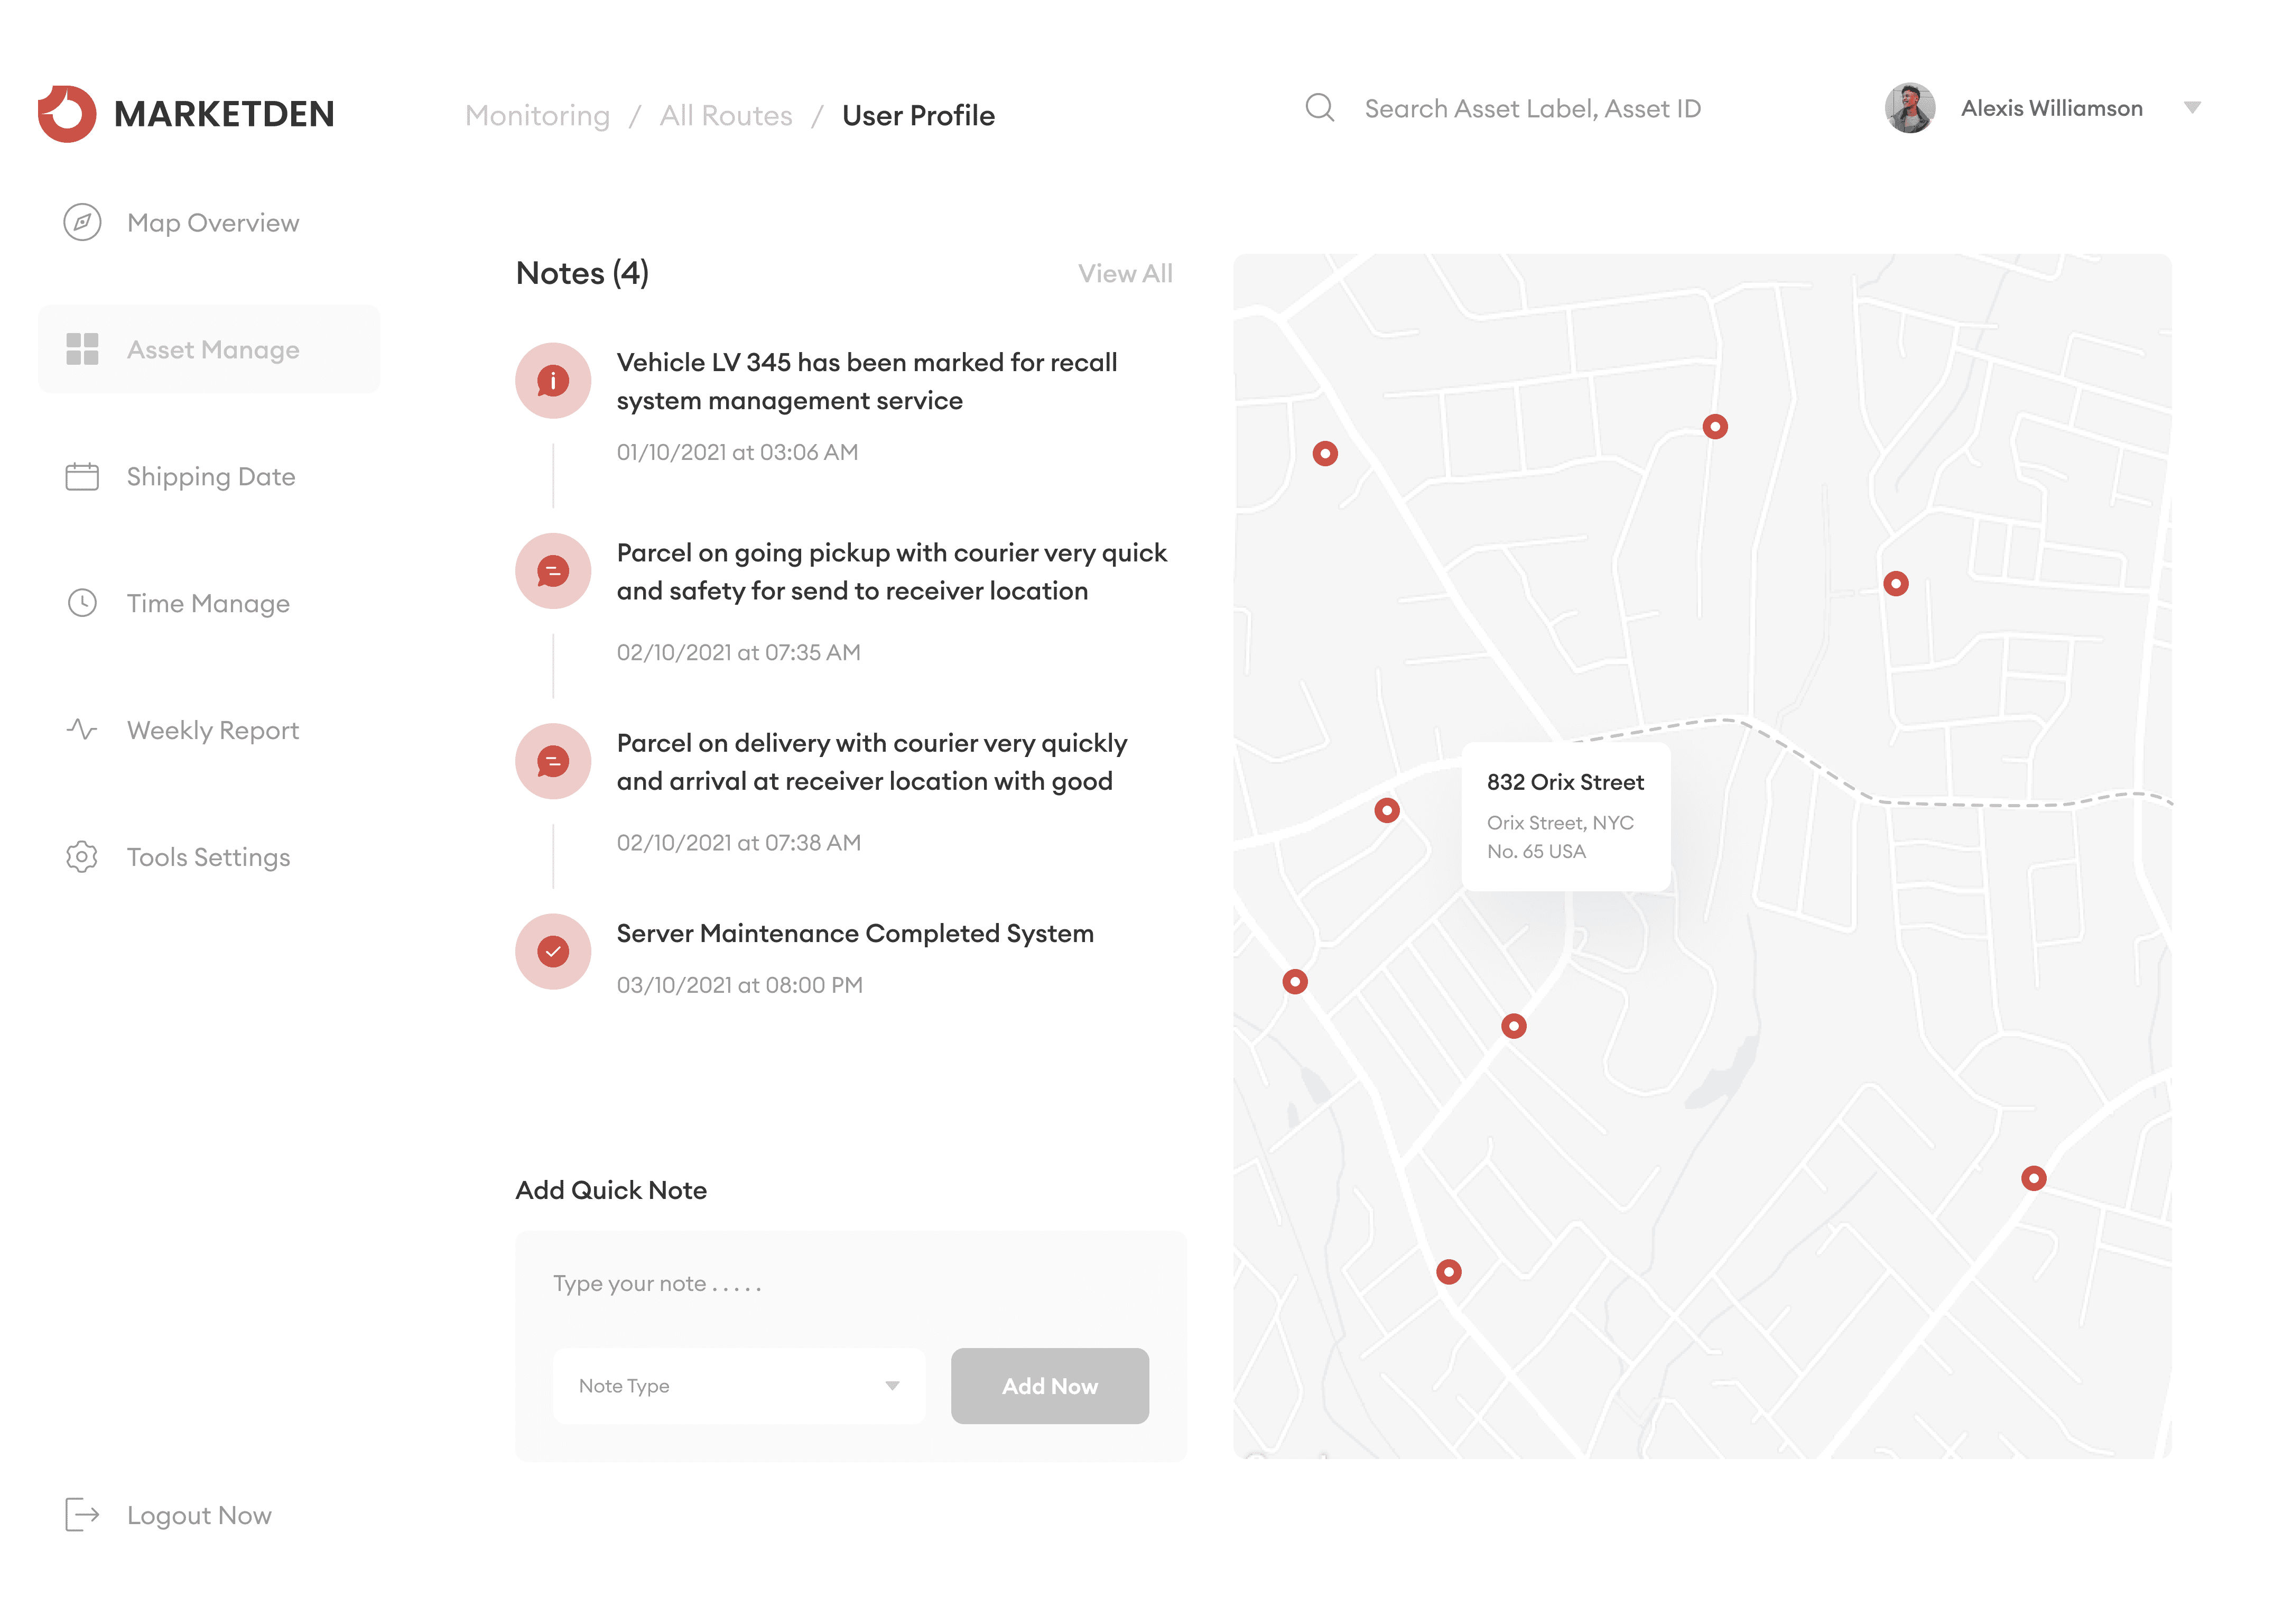Click the Shipping Date calendar icon

tap(82, 476)
